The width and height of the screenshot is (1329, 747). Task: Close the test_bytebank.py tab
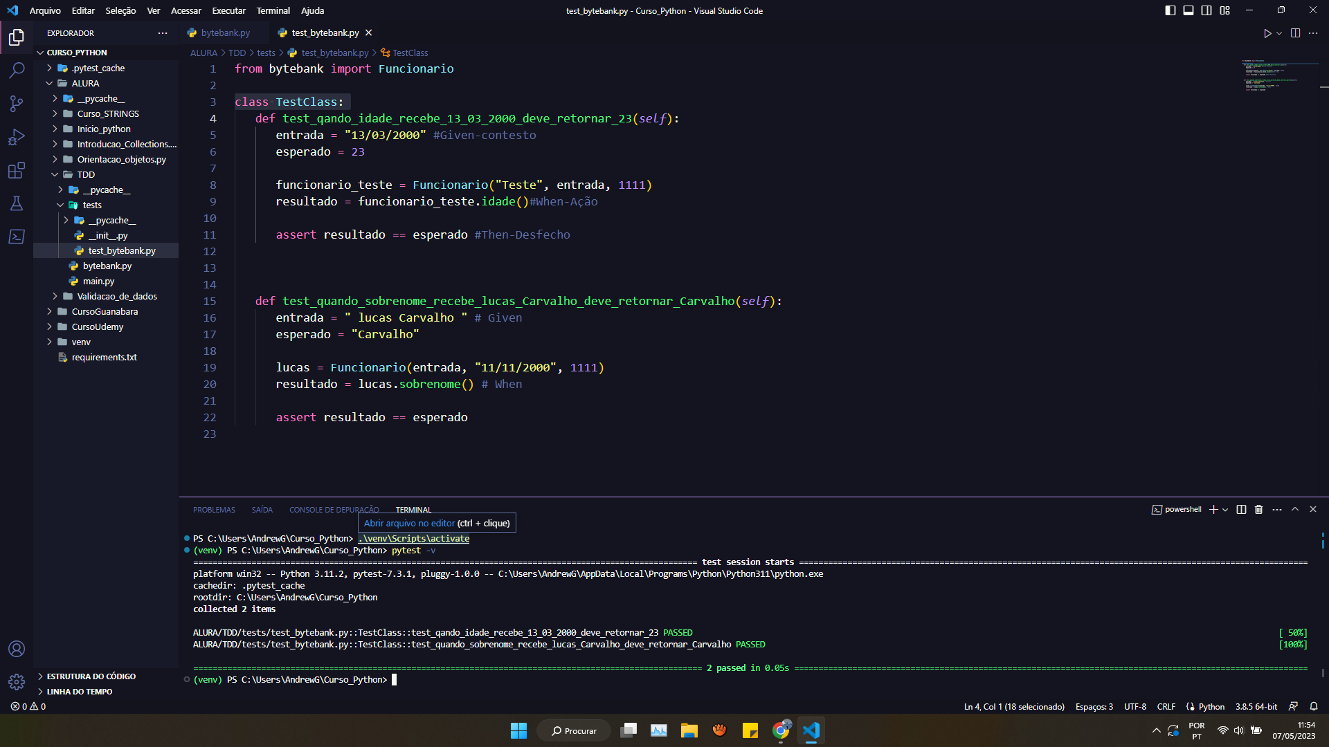[369, 33]
